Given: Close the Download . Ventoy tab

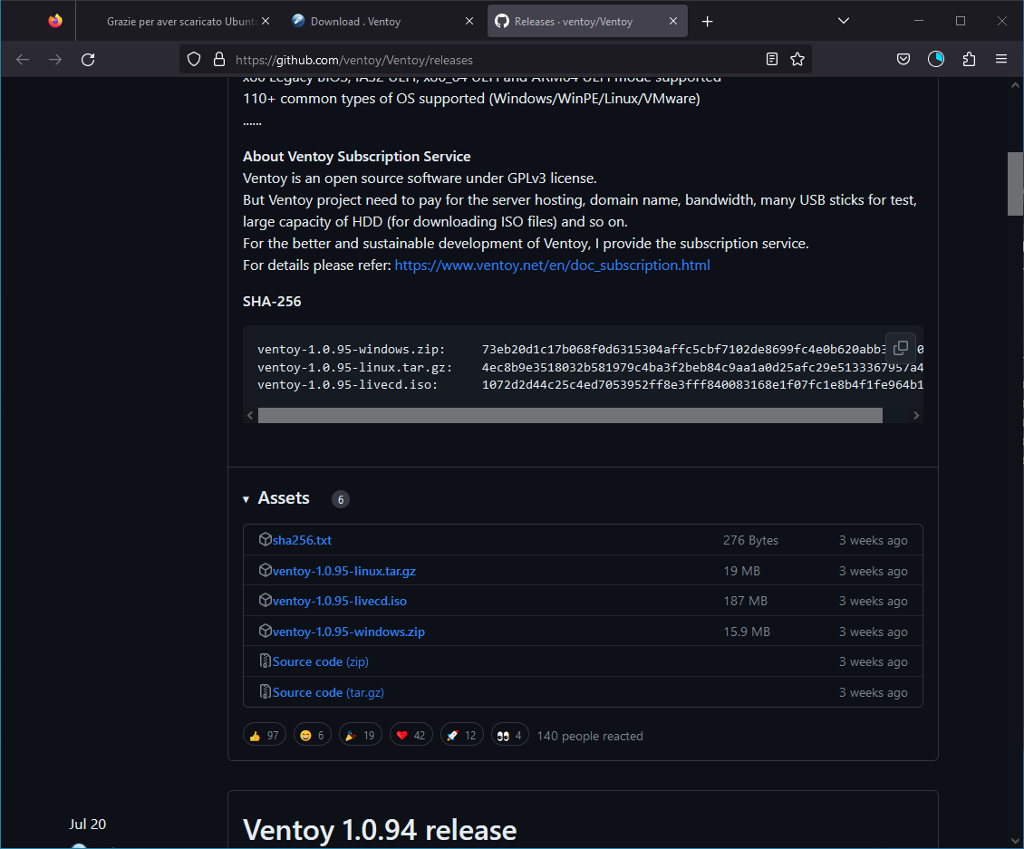Looking at the screenshot, I should point(469,21).
